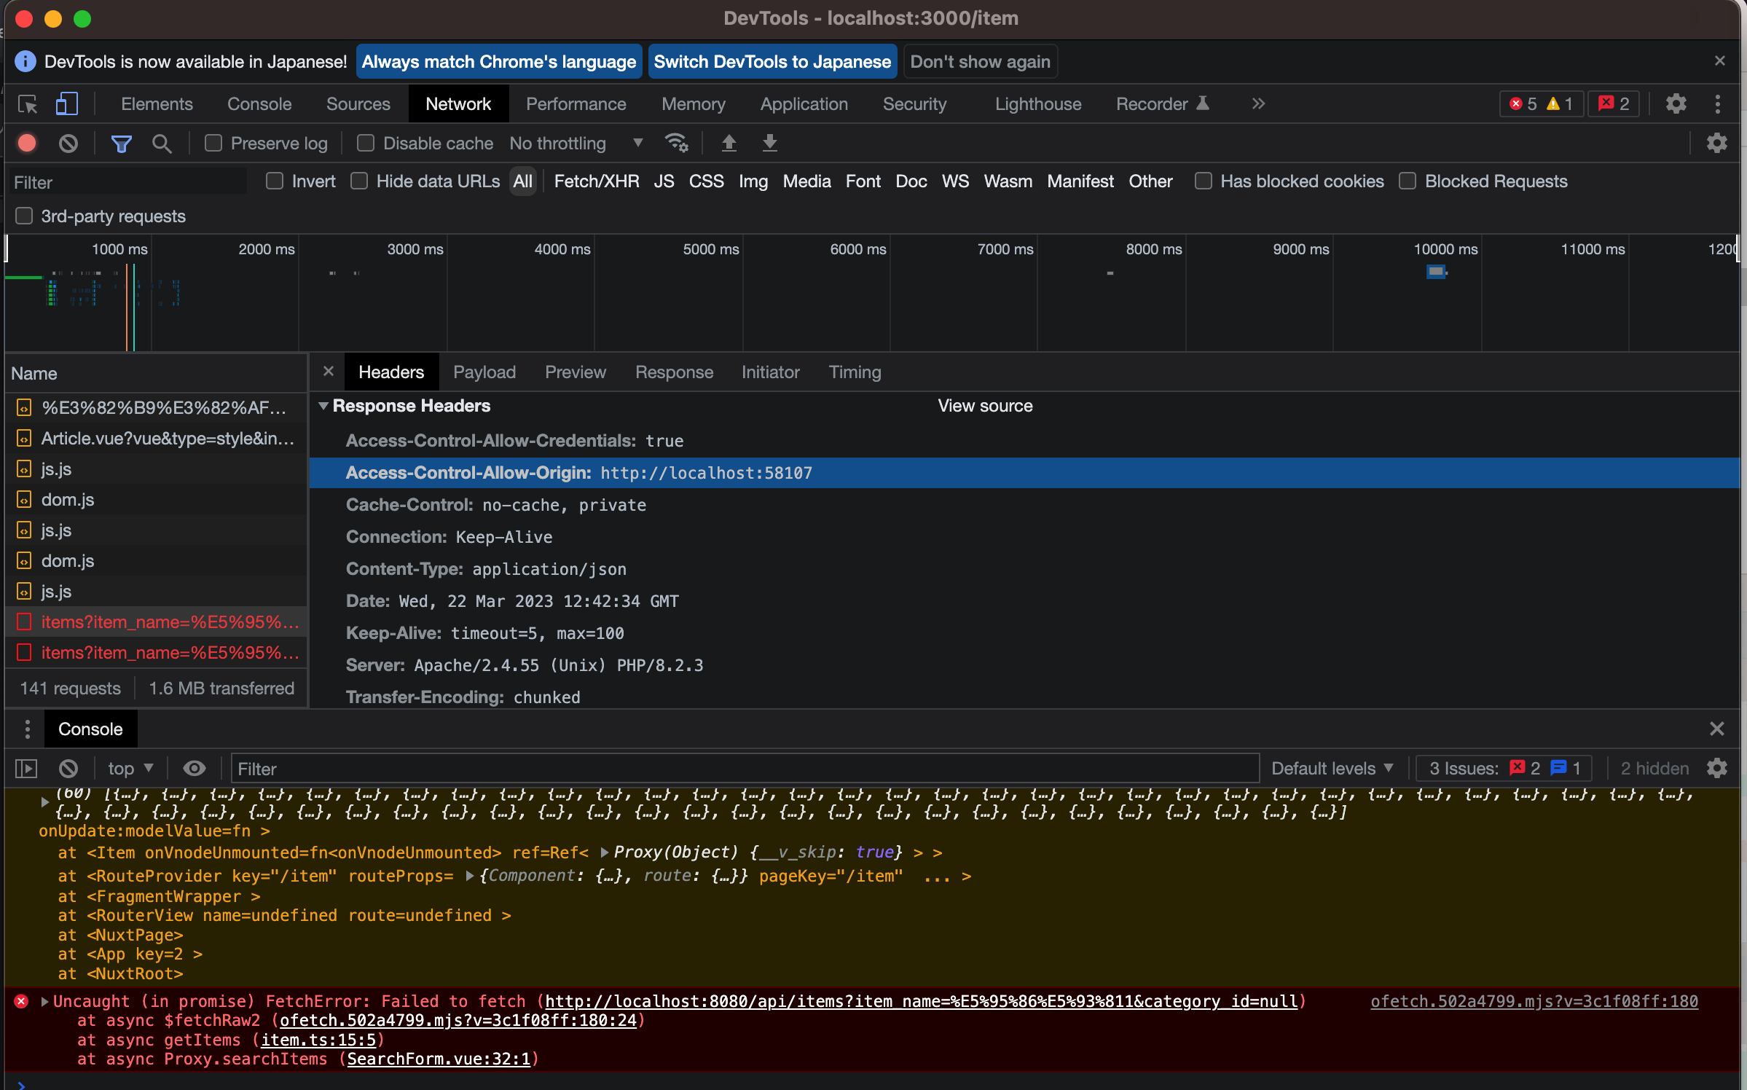Viewport: 1747px width, 1090px height.
Task: Open the No throttling dropdown
Action: pyautogui.click(x=576, y=144)
